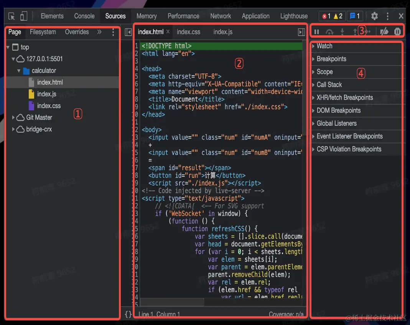
Task: Switch to the index.js editor tab
Action: pyautogui.click(x=223, y=32)
